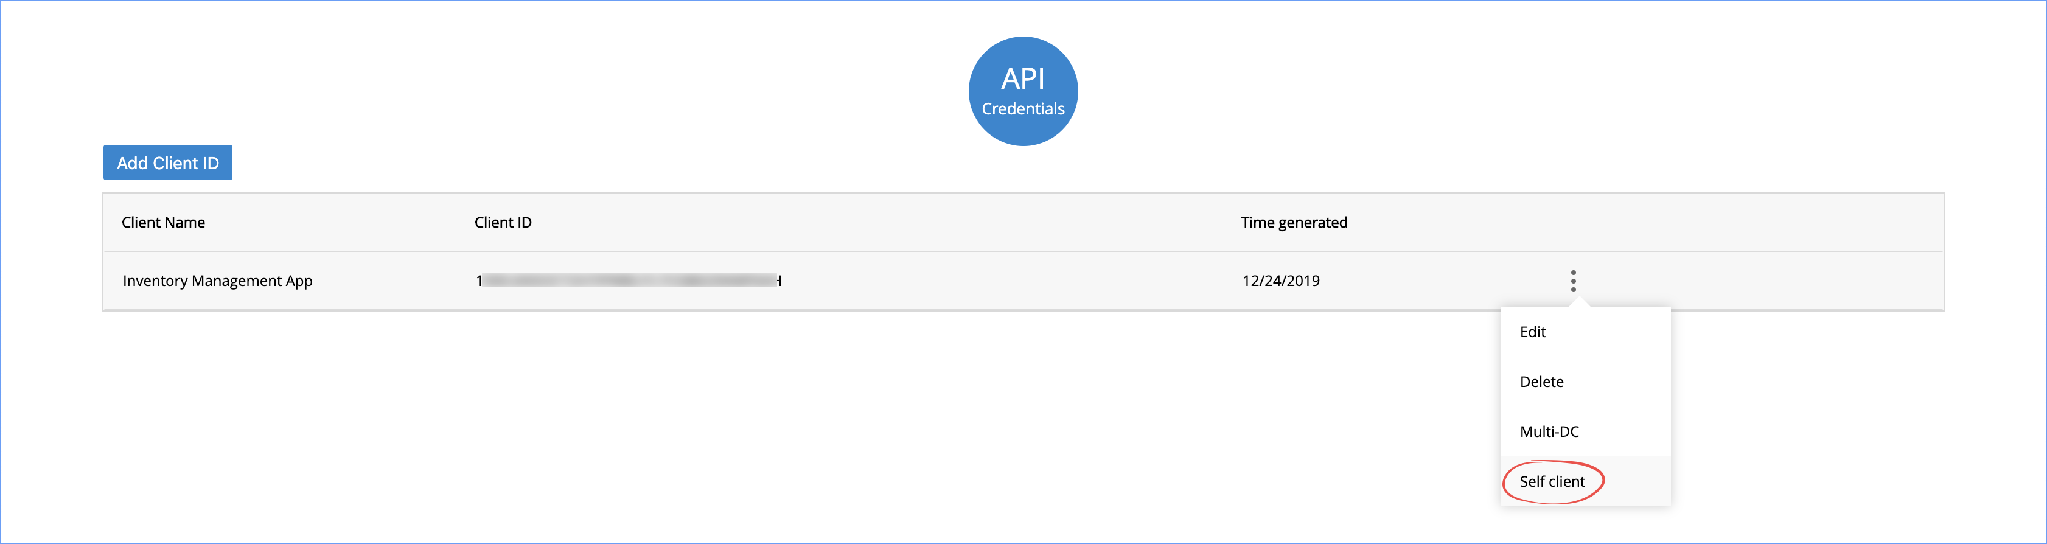Click the Inventory Management App client name

(x=217, y=281)
